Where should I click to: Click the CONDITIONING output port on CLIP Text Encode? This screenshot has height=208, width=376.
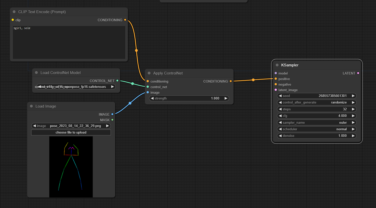tap(125, 20)
